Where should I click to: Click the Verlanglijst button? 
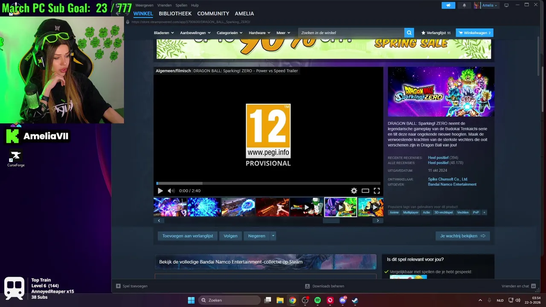coord(436,33)
